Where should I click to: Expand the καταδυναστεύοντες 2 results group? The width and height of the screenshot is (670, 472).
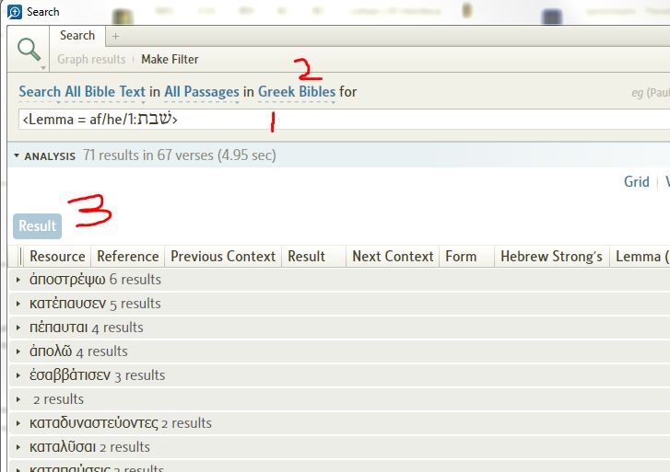(x=18, y=423)
